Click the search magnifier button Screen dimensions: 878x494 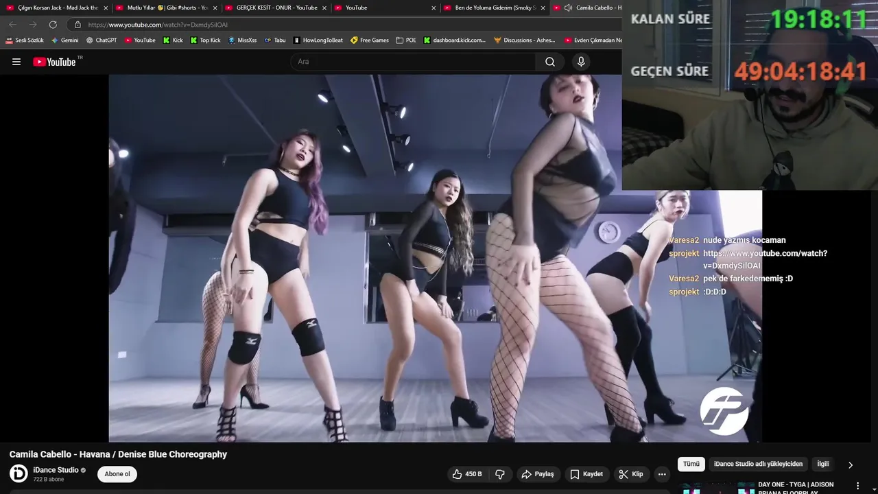tap(550, 62)
